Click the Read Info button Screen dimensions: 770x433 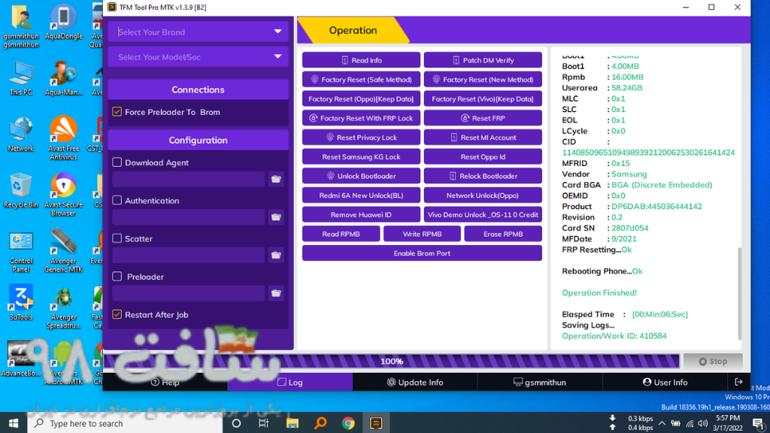(361, 60)
